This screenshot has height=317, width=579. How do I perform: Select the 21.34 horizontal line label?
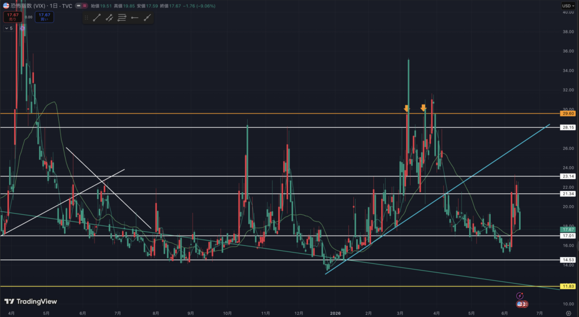(568, 194)
